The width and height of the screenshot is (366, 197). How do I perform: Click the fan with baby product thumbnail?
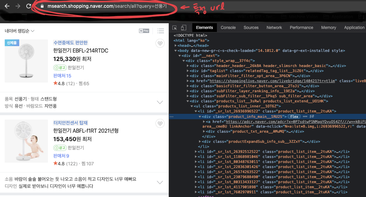26,141
